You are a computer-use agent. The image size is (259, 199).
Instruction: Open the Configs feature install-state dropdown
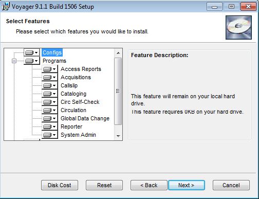pyautogui.click(x=32, y=52)
